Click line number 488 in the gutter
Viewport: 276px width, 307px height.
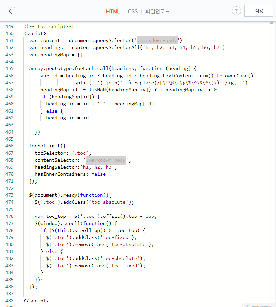coord(10,301)
